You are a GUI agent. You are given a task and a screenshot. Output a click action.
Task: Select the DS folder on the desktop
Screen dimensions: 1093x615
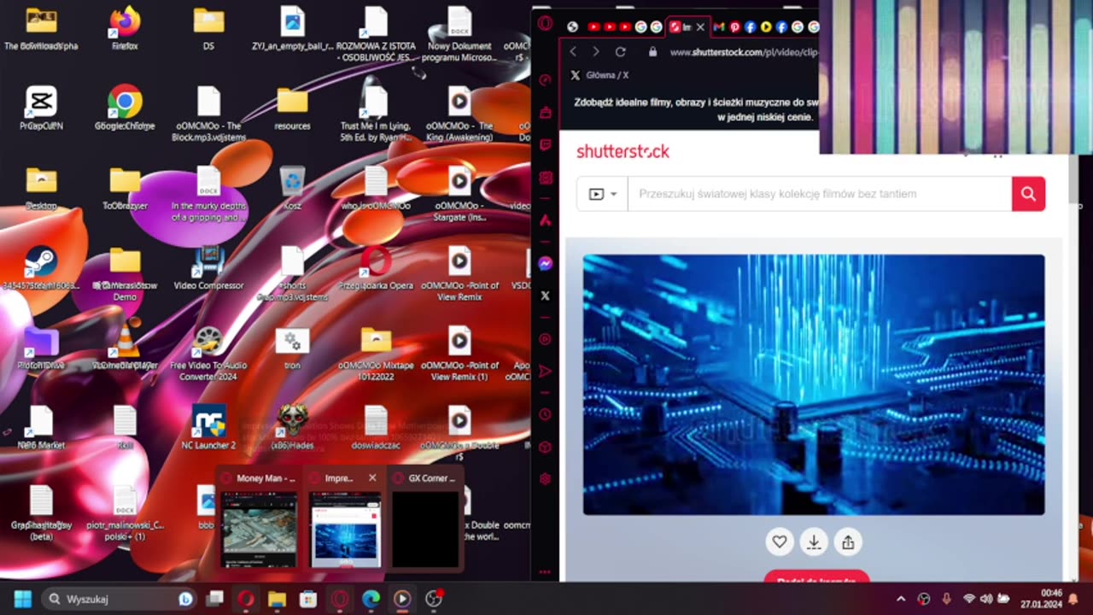tap(208, 29)
